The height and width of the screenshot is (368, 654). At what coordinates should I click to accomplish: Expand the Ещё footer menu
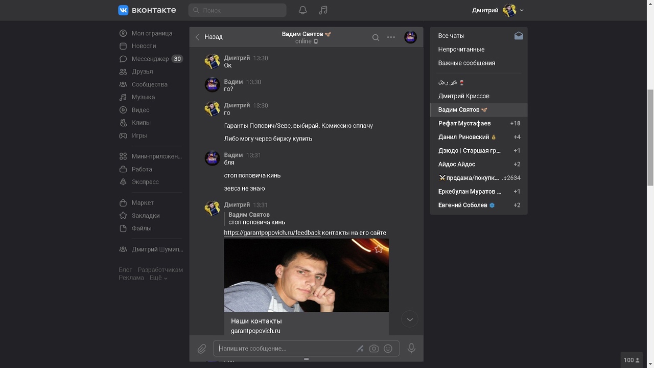(x=158, y=278)
